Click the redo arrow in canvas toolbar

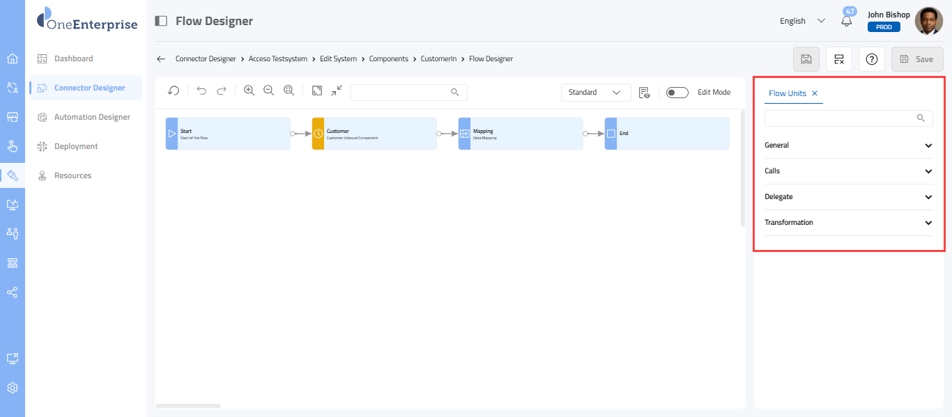[222, 91]
